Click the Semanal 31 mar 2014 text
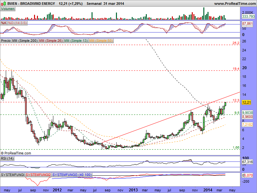Screen dimensions: 257x193 [x=105, y=4]
